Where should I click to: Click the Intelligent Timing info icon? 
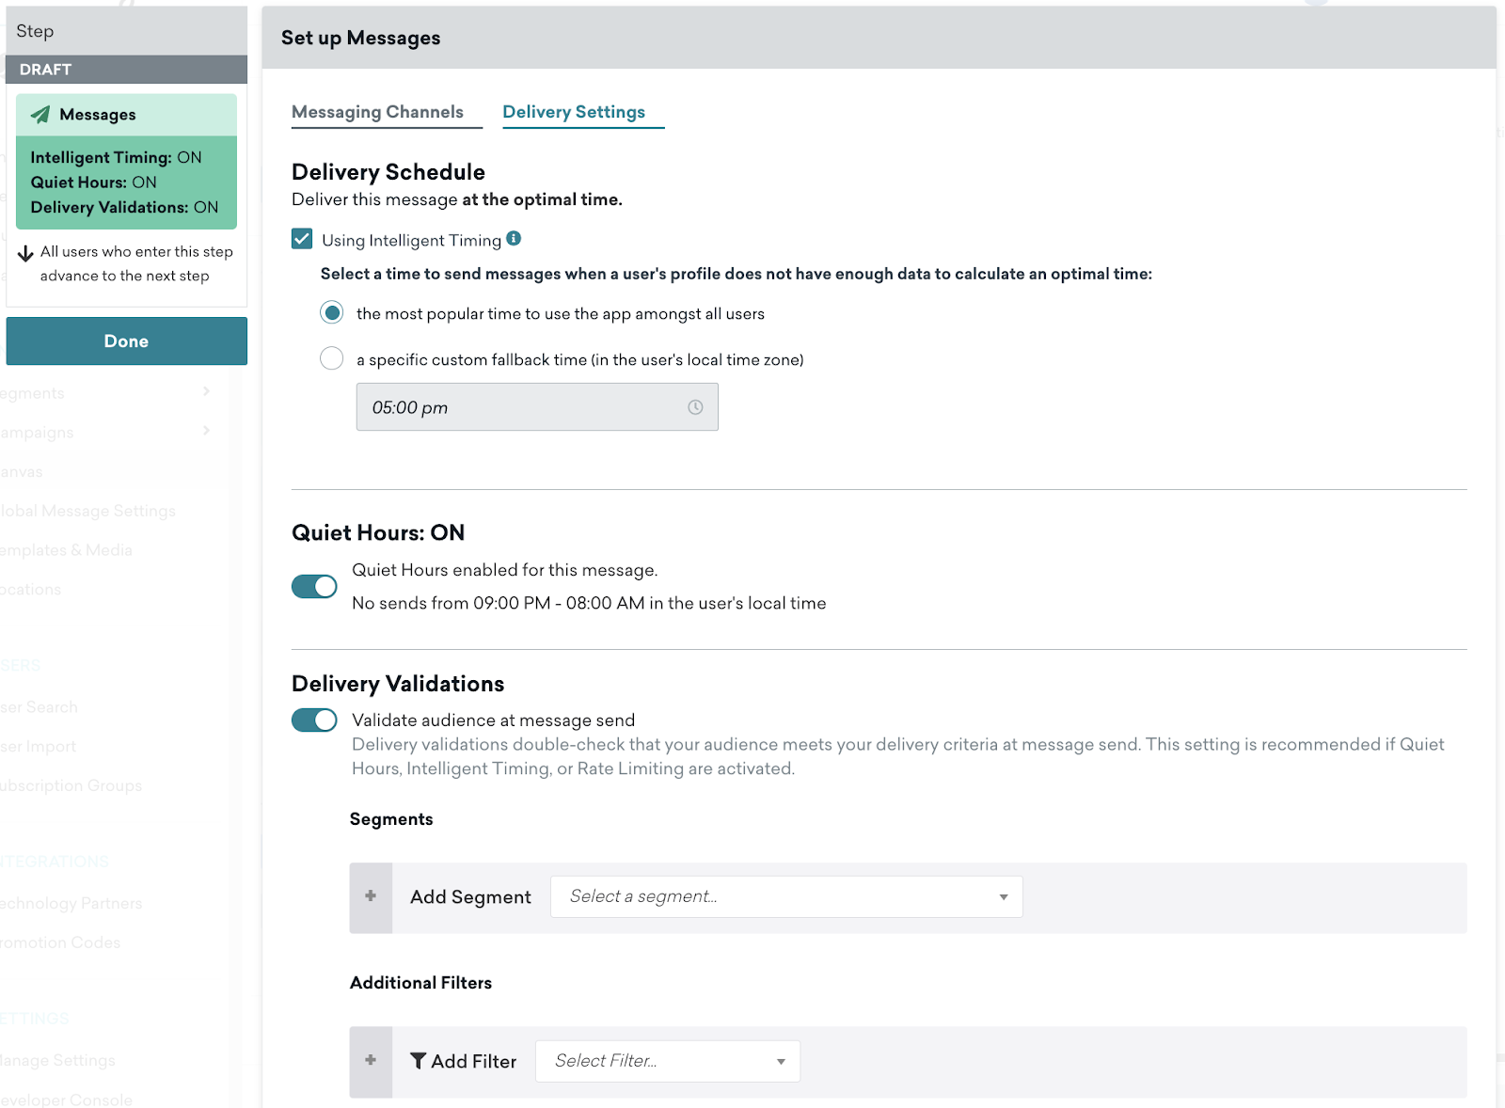(x=514, y=239)
